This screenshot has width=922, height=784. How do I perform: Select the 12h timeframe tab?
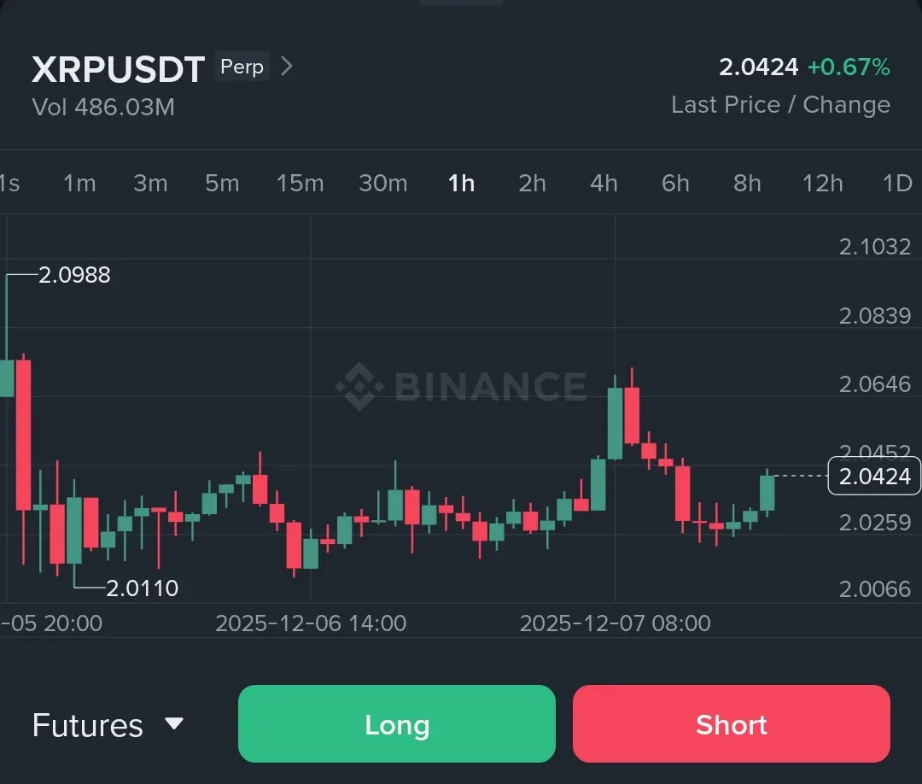coord(822,183)
